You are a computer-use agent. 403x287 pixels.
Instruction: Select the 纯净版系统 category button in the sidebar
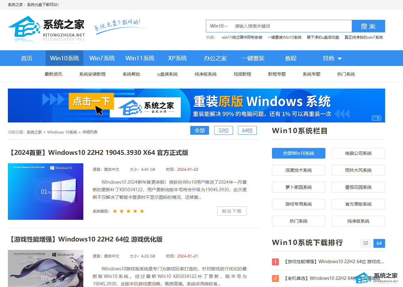tap(358, 221)
